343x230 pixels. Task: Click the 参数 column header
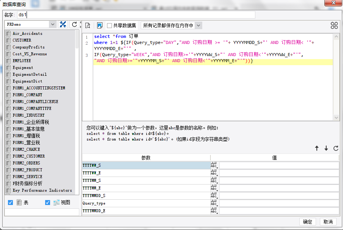tap(146, 158)
